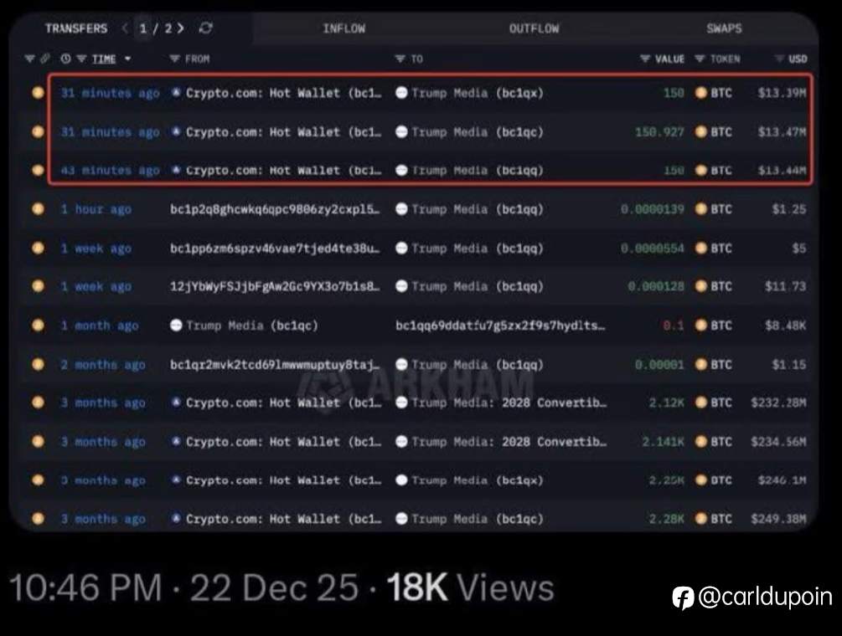842x636 pixels.
Task: Open sender address bc1pp6zm6spzv46vae7tjed4te38u
Action: pos(275,249)
